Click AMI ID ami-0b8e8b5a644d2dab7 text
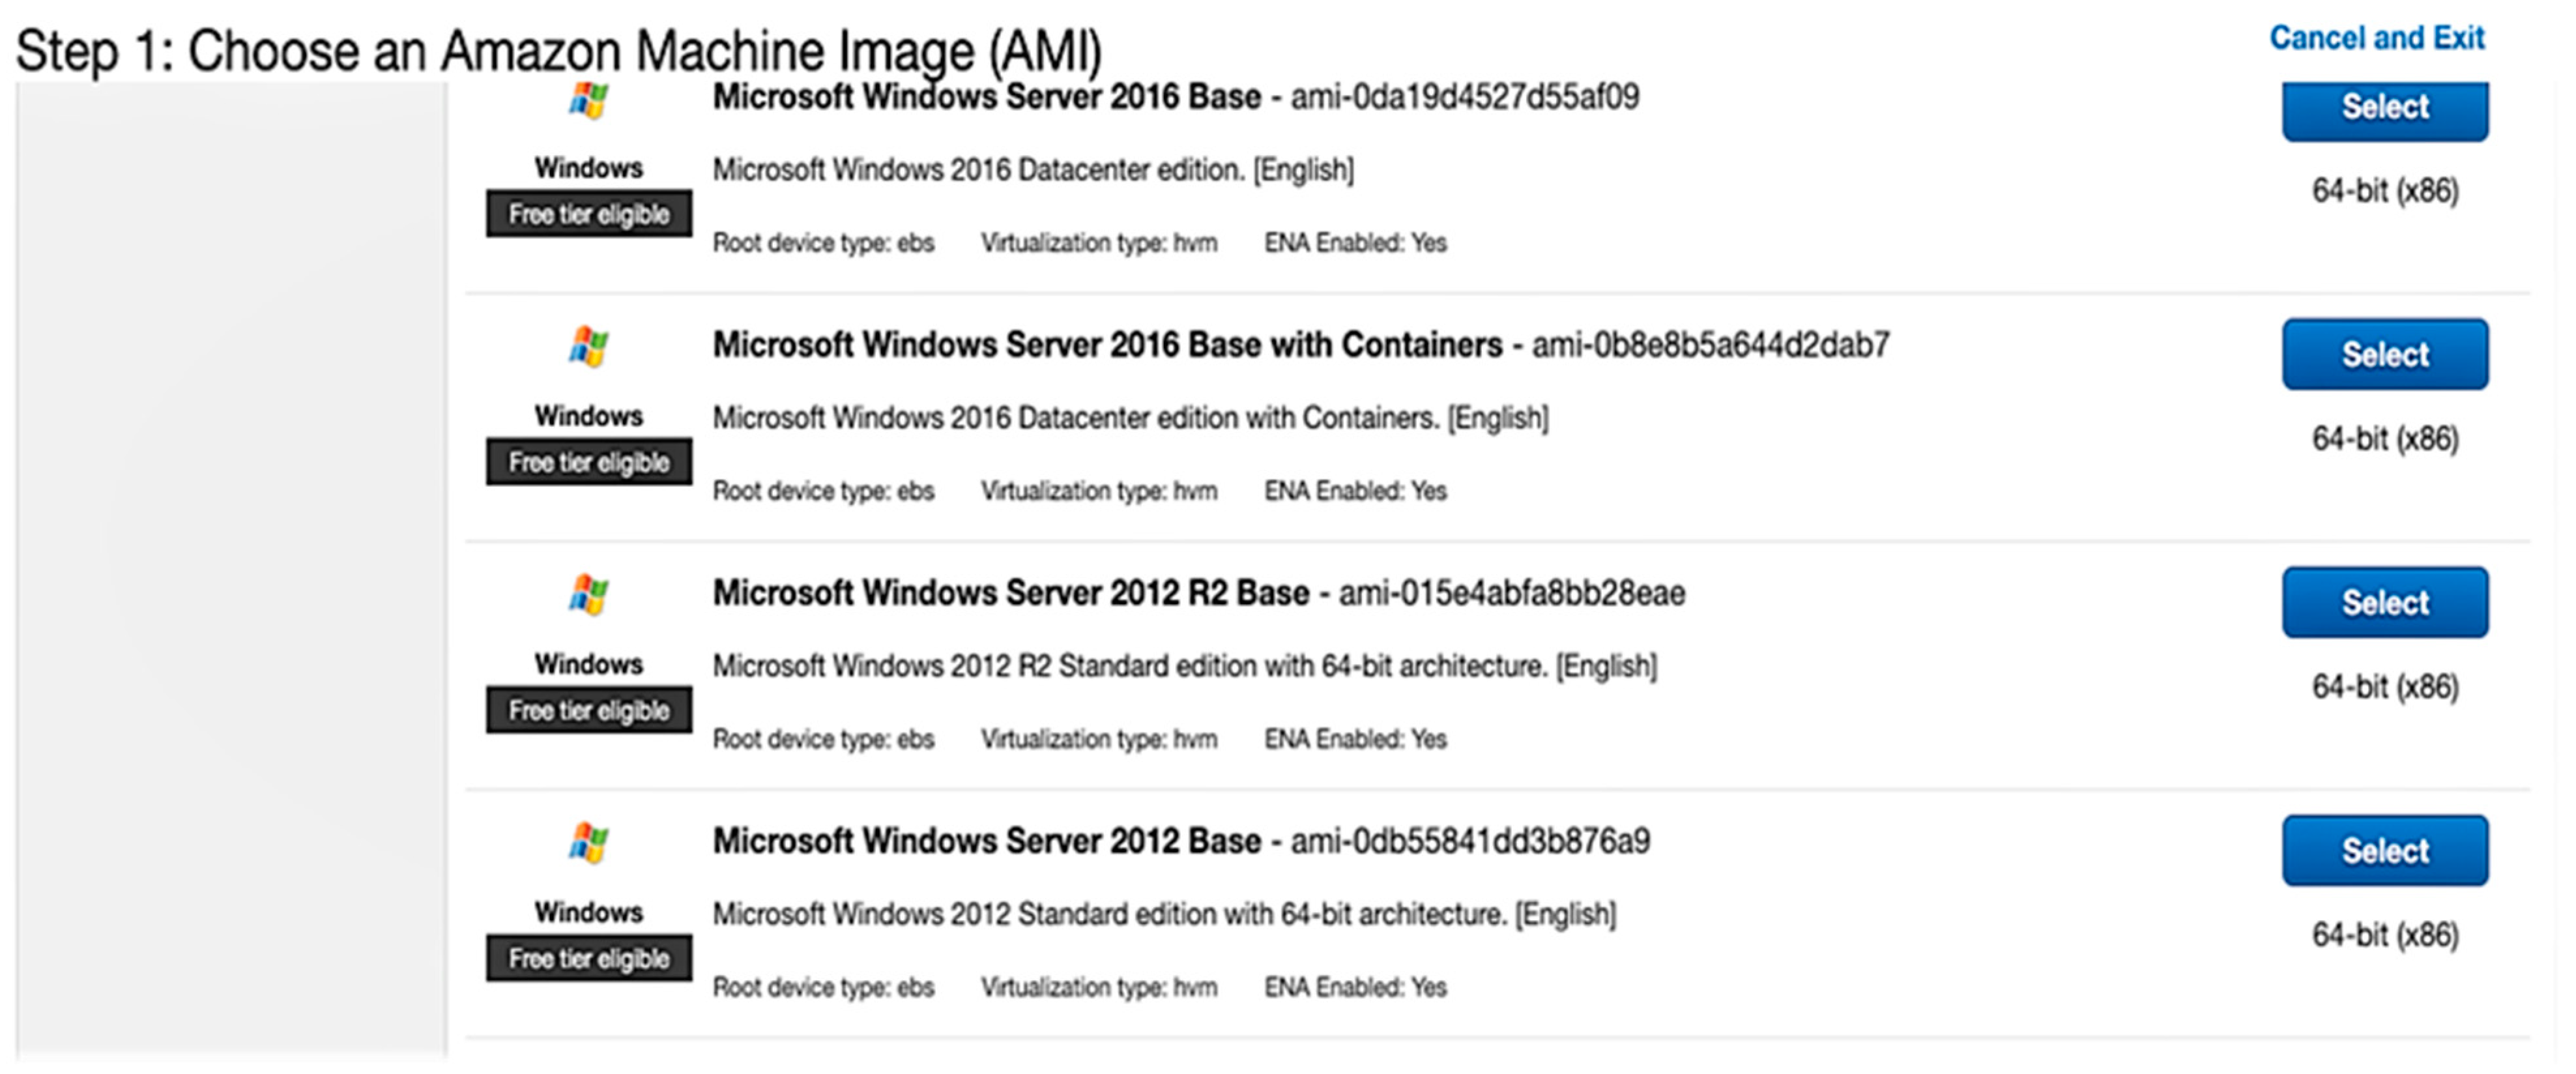Image resolution: width=2576 pixels, height=1074 pixels. tap(1710, 345)
